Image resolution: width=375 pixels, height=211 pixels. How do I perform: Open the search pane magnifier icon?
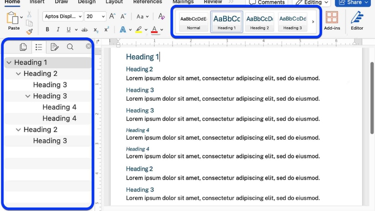[x=70, y=47]
